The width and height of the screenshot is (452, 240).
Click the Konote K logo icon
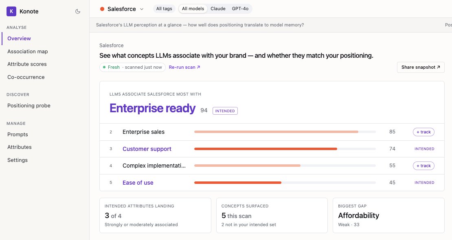[x=11, y=11]
